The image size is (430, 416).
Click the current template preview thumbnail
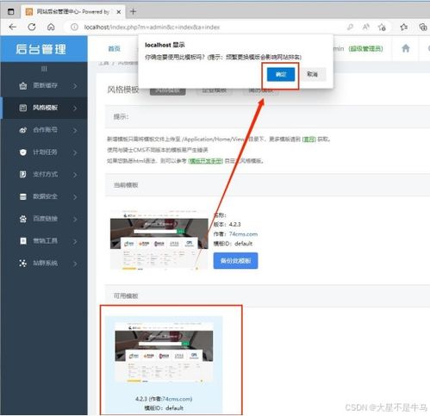(x=159, y=239)
